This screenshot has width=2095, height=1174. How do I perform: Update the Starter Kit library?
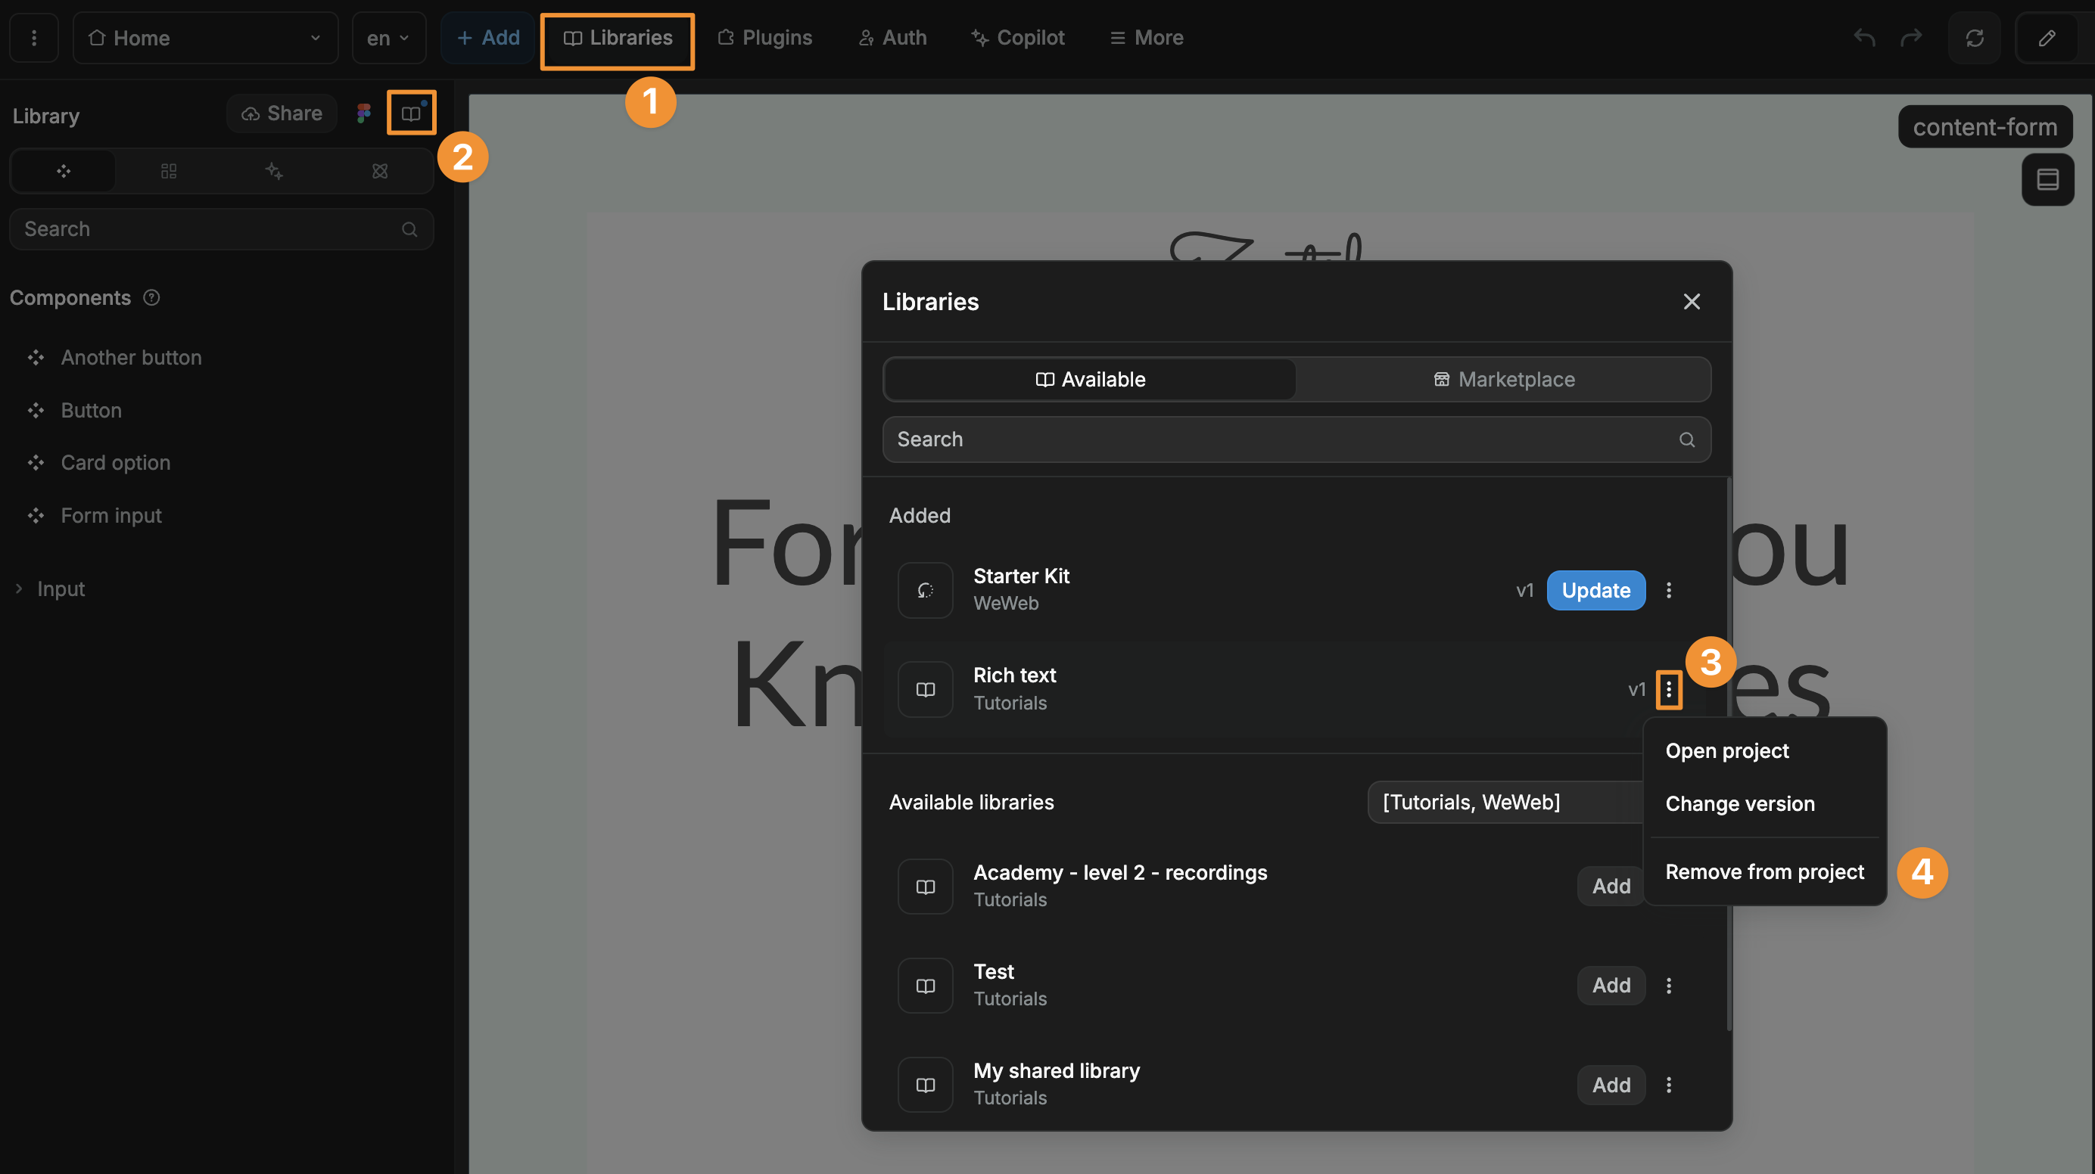[x=1594, y=590]
